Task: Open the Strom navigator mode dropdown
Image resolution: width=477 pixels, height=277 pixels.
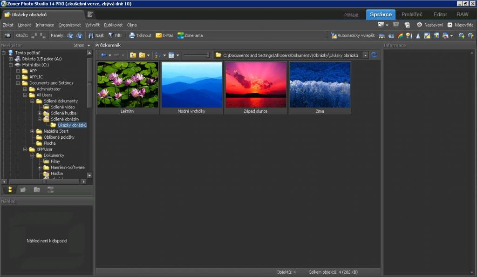Action: click(82, 45)
